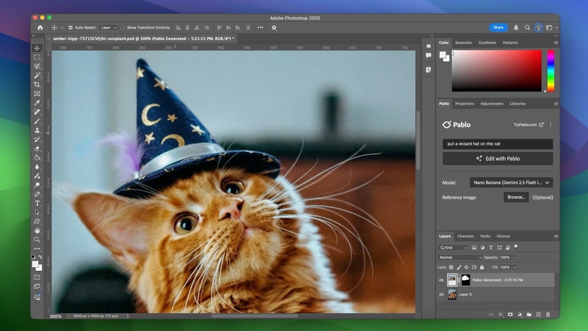Select the Zoom tool
The width and height of the screenshot is (588, 331).
coord(38,240)
